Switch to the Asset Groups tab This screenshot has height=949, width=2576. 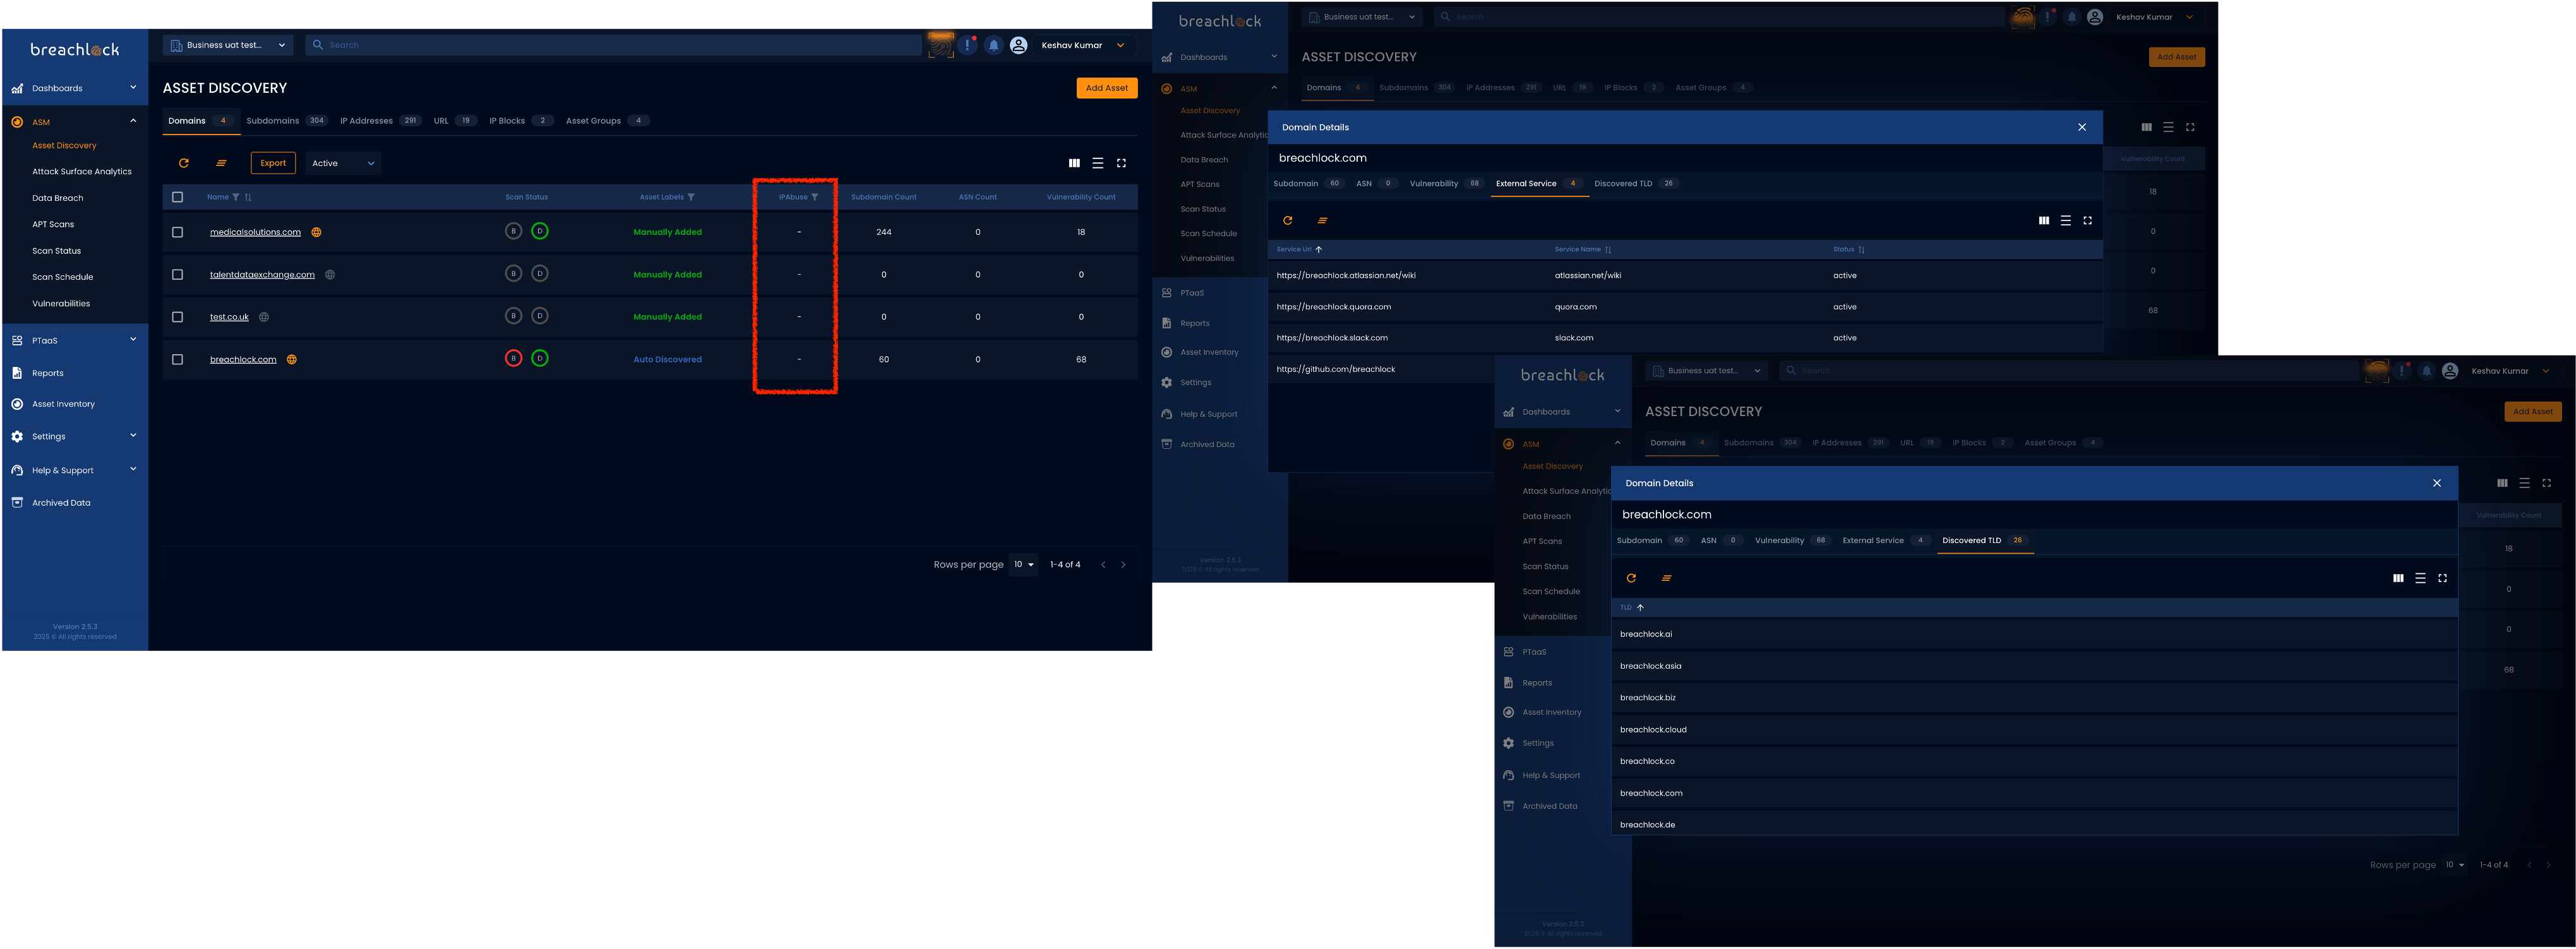[x=608, y=121]
